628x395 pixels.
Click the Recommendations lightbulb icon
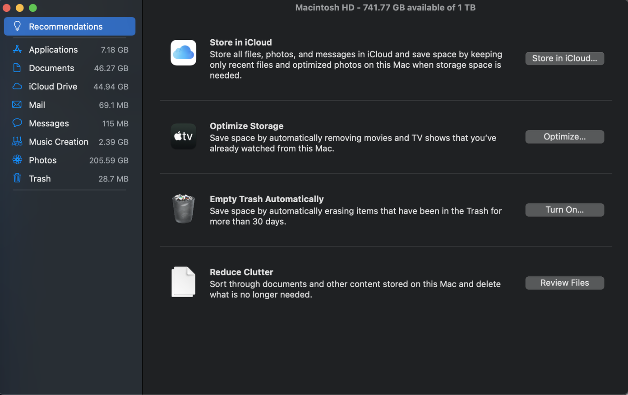pos(17,26)
